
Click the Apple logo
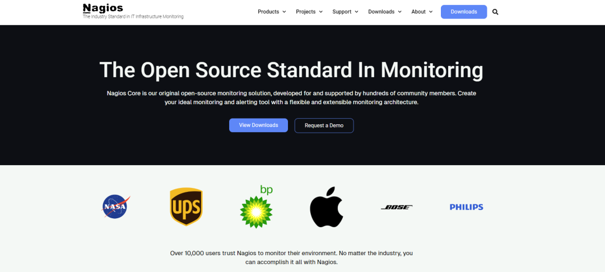[327, 207]
